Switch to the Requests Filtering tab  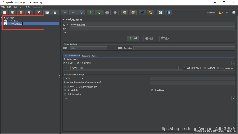tap(90, 56)
